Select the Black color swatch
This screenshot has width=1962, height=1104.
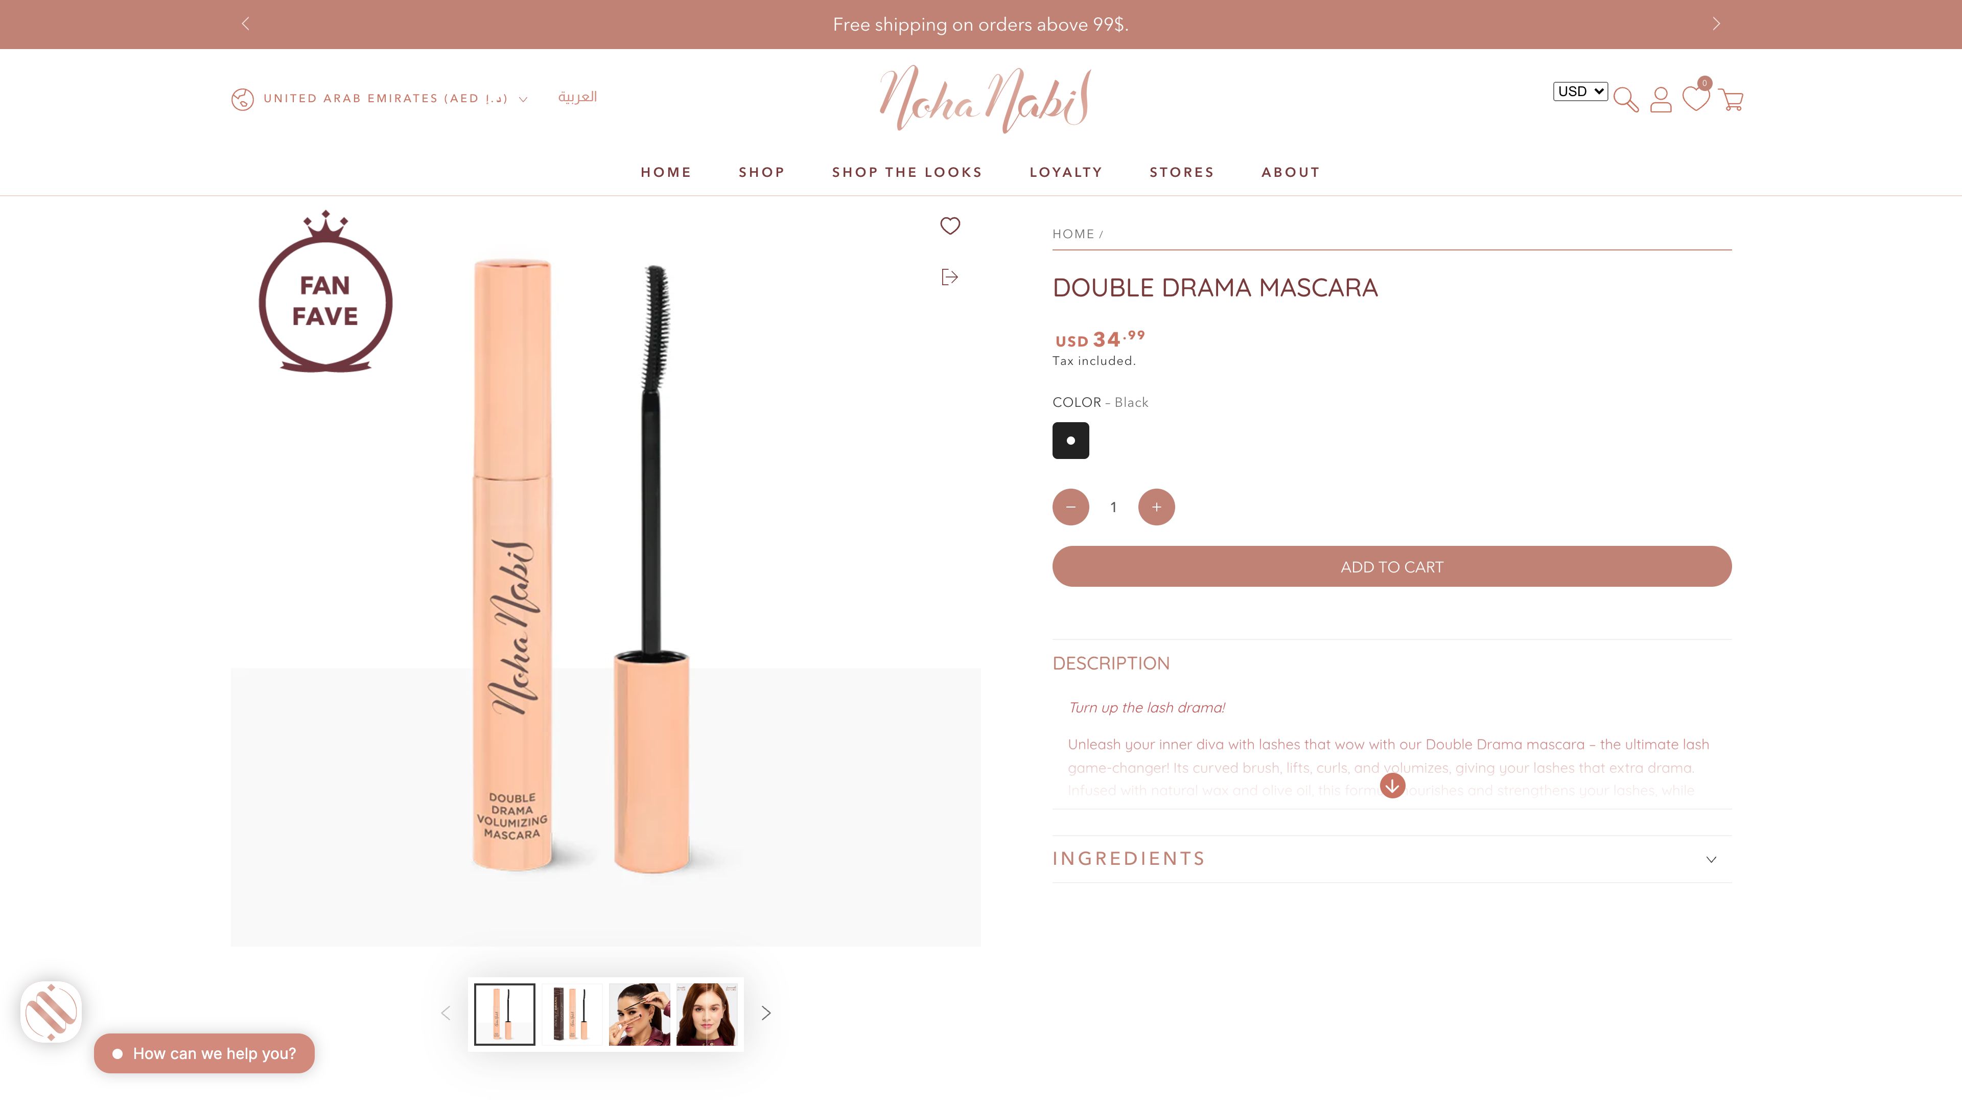click(1070, 441)
